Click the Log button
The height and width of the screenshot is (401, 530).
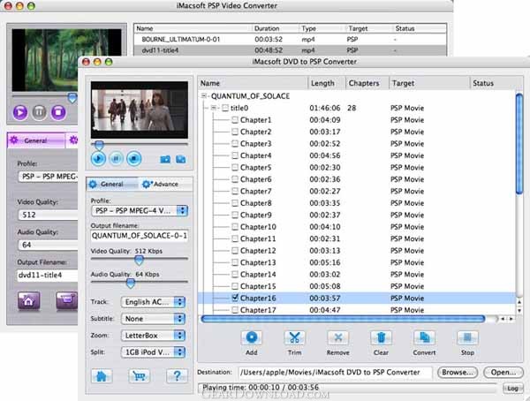(x=512, y=388)
